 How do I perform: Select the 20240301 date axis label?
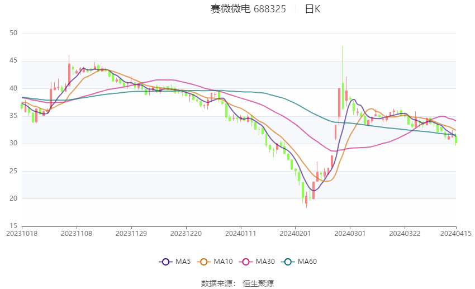point(350,234)
